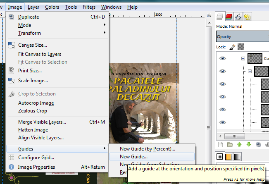This screenshot has width=269, height=184.
Task: Select Fit Canvas to Layers
Action: [57, 54]
